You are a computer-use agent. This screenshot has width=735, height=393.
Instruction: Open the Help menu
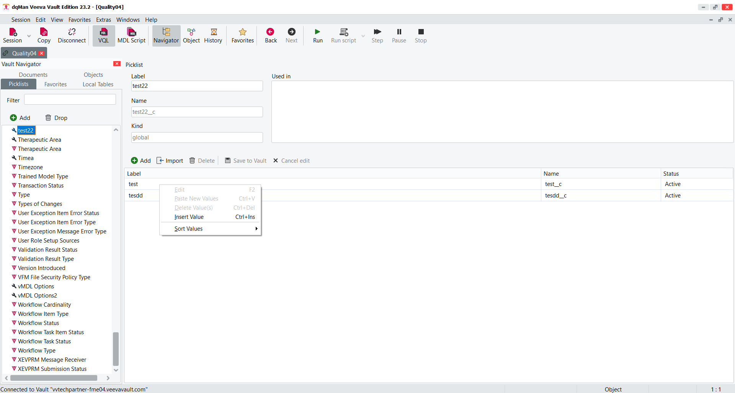coord(151,20)
